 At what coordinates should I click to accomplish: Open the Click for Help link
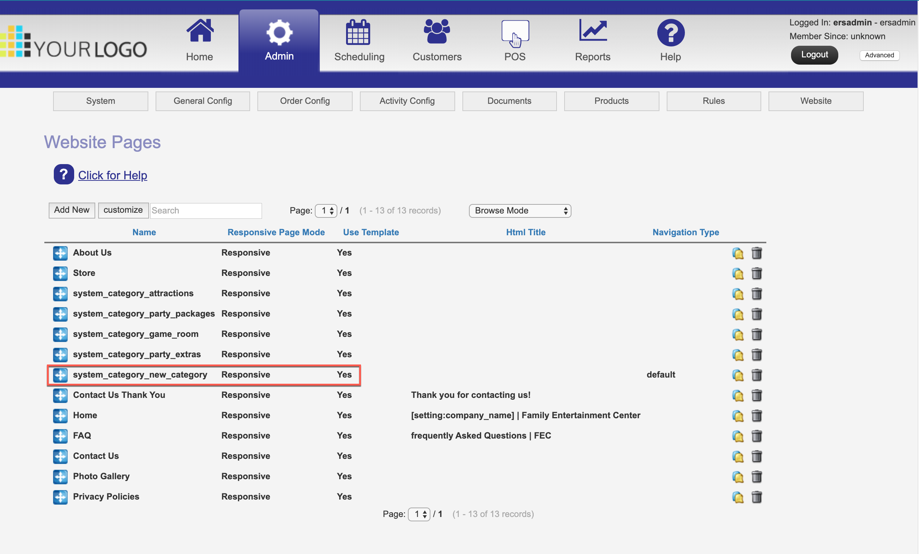[113, 175]
